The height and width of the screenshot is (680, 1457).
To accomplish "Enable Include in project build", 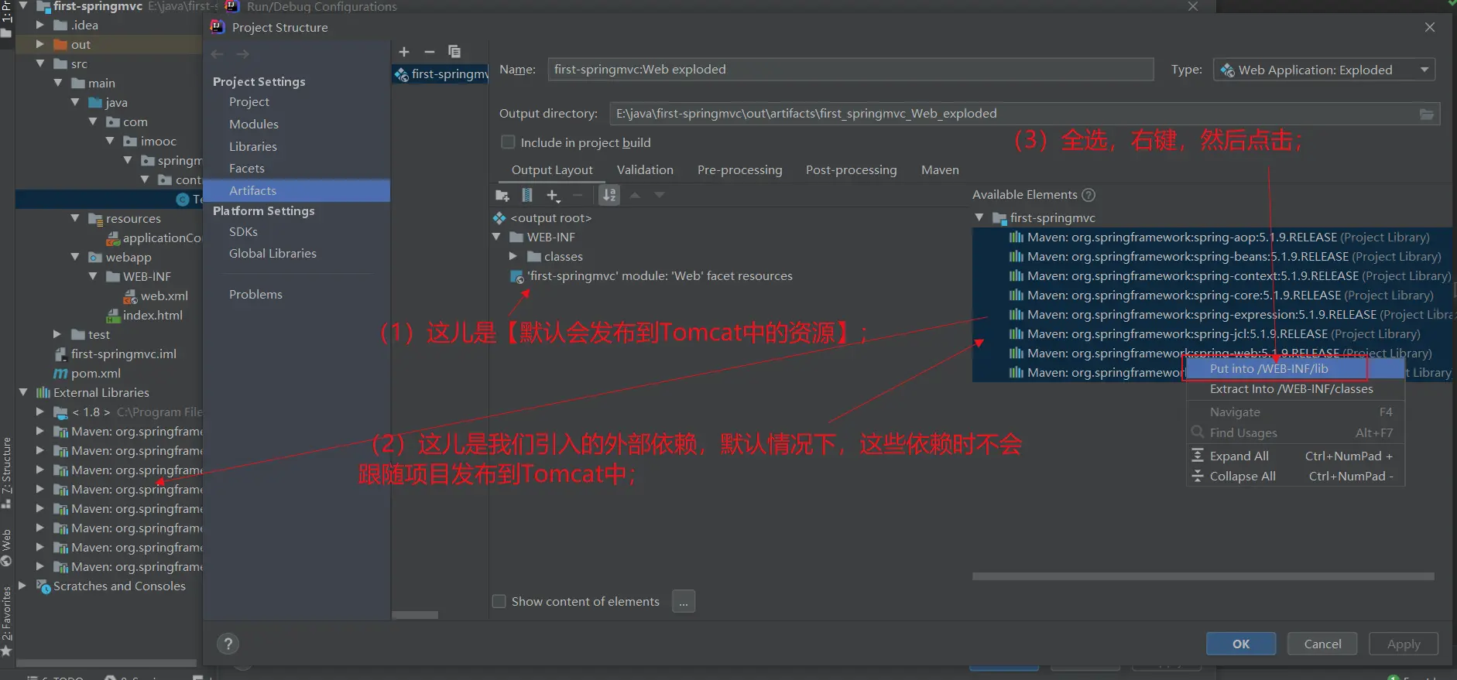I will click(508, 142).
